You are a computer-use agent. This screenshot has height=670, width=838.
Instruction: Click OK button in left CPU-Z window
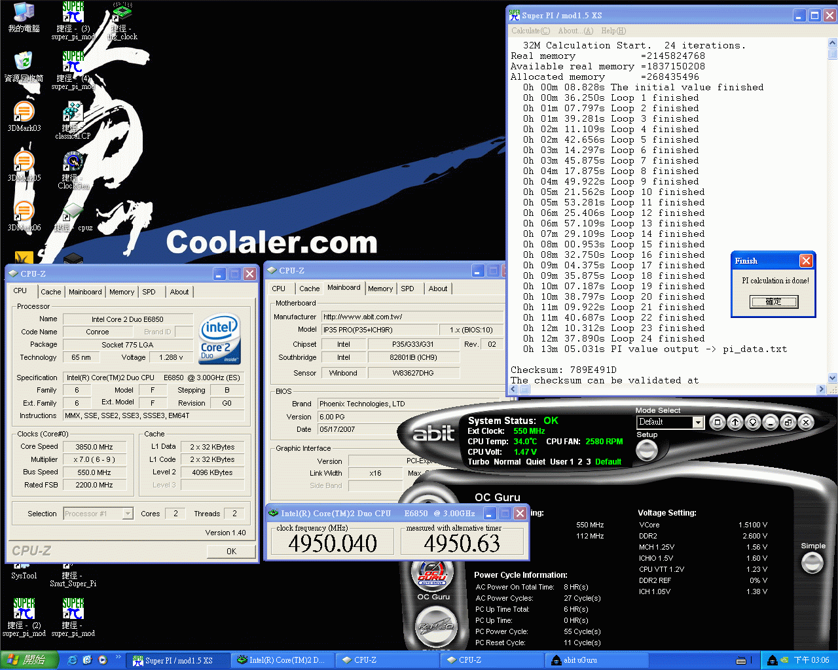tap(231, 551)
